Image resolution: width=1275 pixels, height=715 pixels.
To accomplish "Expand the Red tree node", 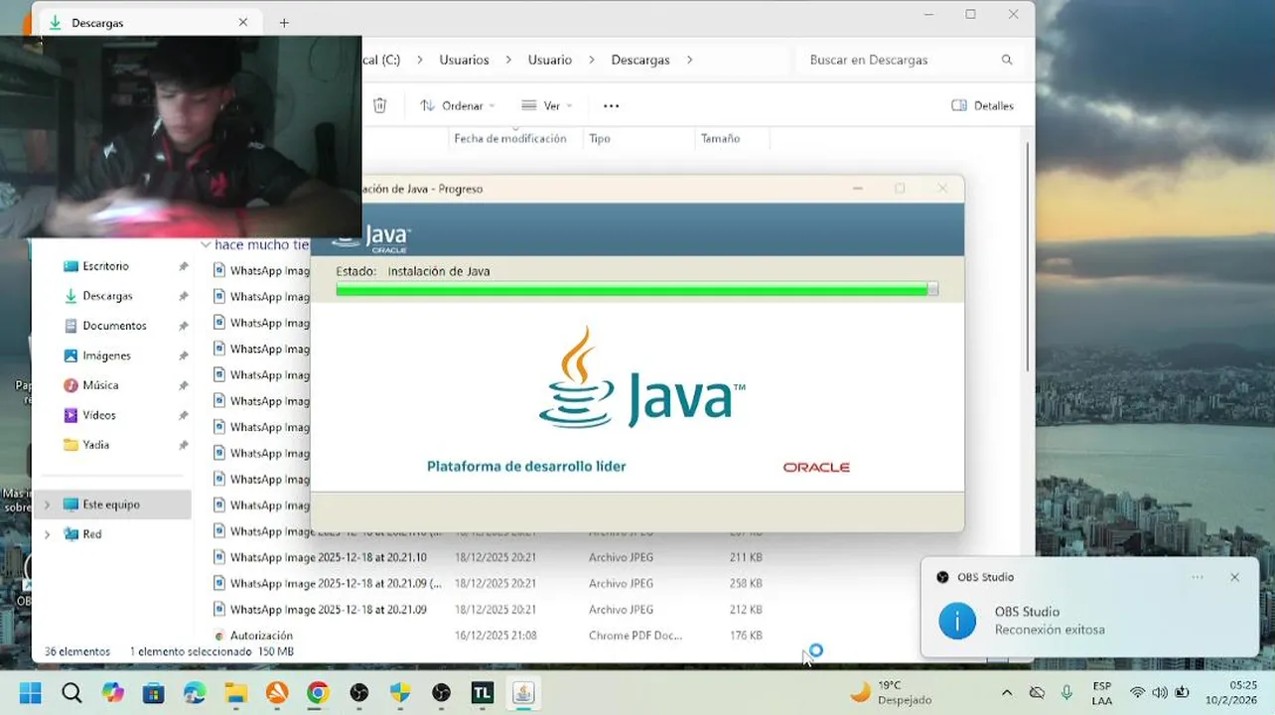I will click(x=47, y=534).
